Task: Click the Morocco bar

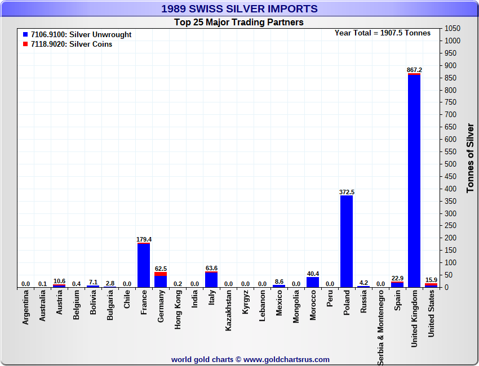Action: (313, 282)
